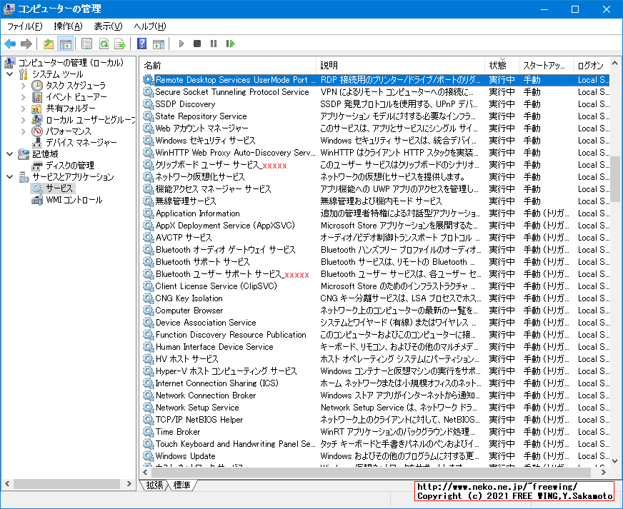Collapse the サービスとアプリケーション node
Viewport: 623px width, 509px height.
click(10, 177)
